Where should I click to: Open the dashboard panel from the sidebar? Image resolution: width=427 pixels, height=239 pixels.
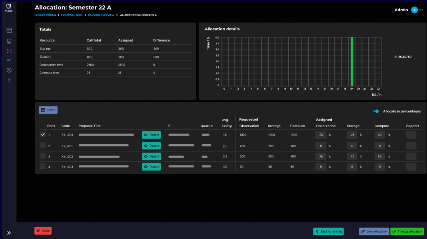pyautogui.click(x=9, y=30)
